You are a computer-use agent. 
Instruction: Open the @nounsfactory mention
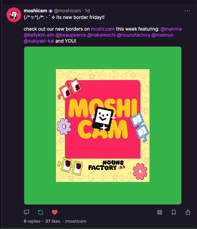point(134,35)
